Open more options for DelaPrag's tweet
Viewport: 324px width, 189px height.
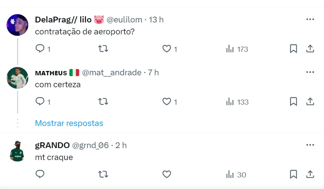(x=310, y=20)
